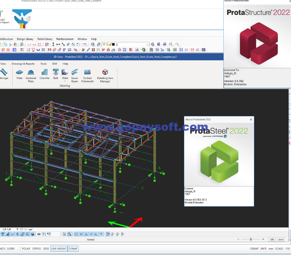This screenshot has height=255, width=291.
Task: Select the horizontal dimension arrow tool
Action: 58,44
